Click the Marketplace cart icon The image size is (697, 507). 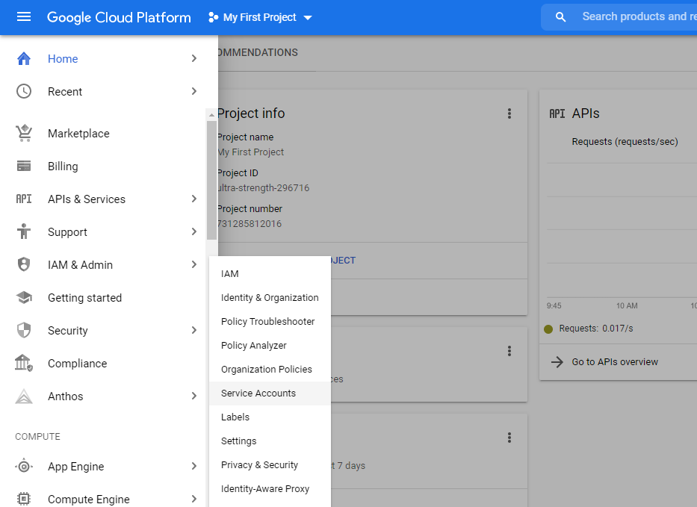(24, 133)
